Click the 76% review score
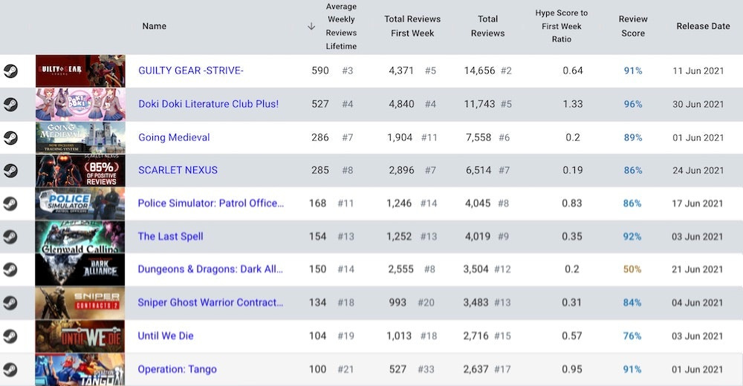This screenshot has width=743, height=386. coord(632,336)
